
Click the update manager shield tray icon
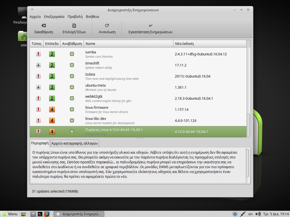pos(235,214)
